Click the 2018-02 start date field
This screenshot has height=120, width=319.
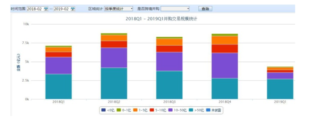pos(35,9)
